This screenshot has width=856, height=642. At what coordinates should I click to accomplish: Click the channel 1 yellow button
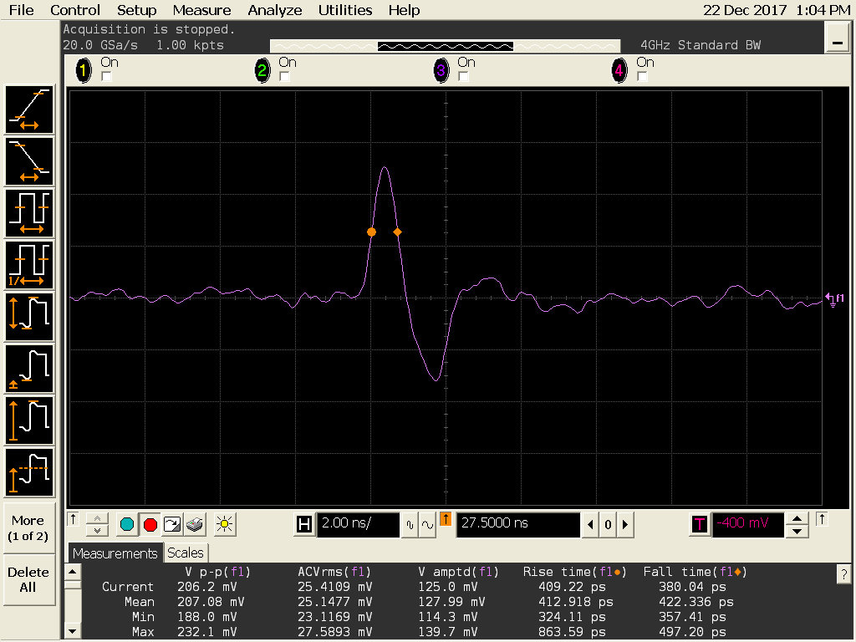coord(84,70)
